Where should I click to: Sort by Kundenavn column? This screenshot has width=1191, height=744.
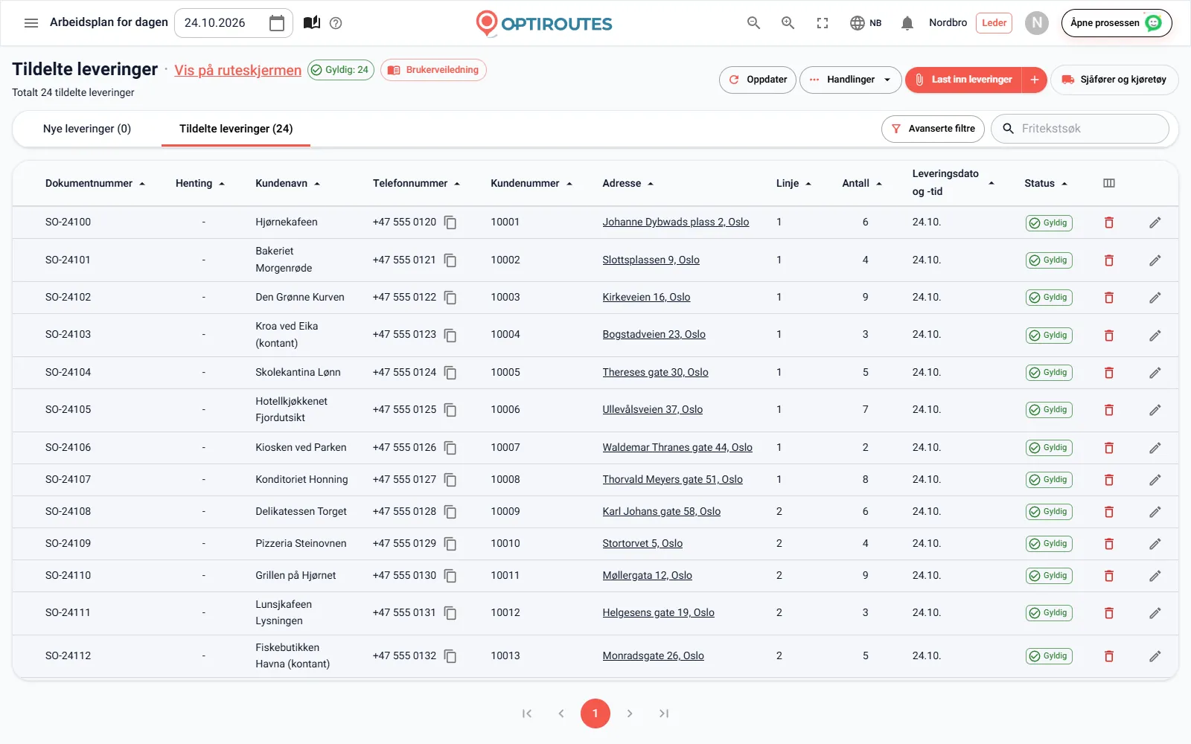pyautogui.click(x=287, y=184)
